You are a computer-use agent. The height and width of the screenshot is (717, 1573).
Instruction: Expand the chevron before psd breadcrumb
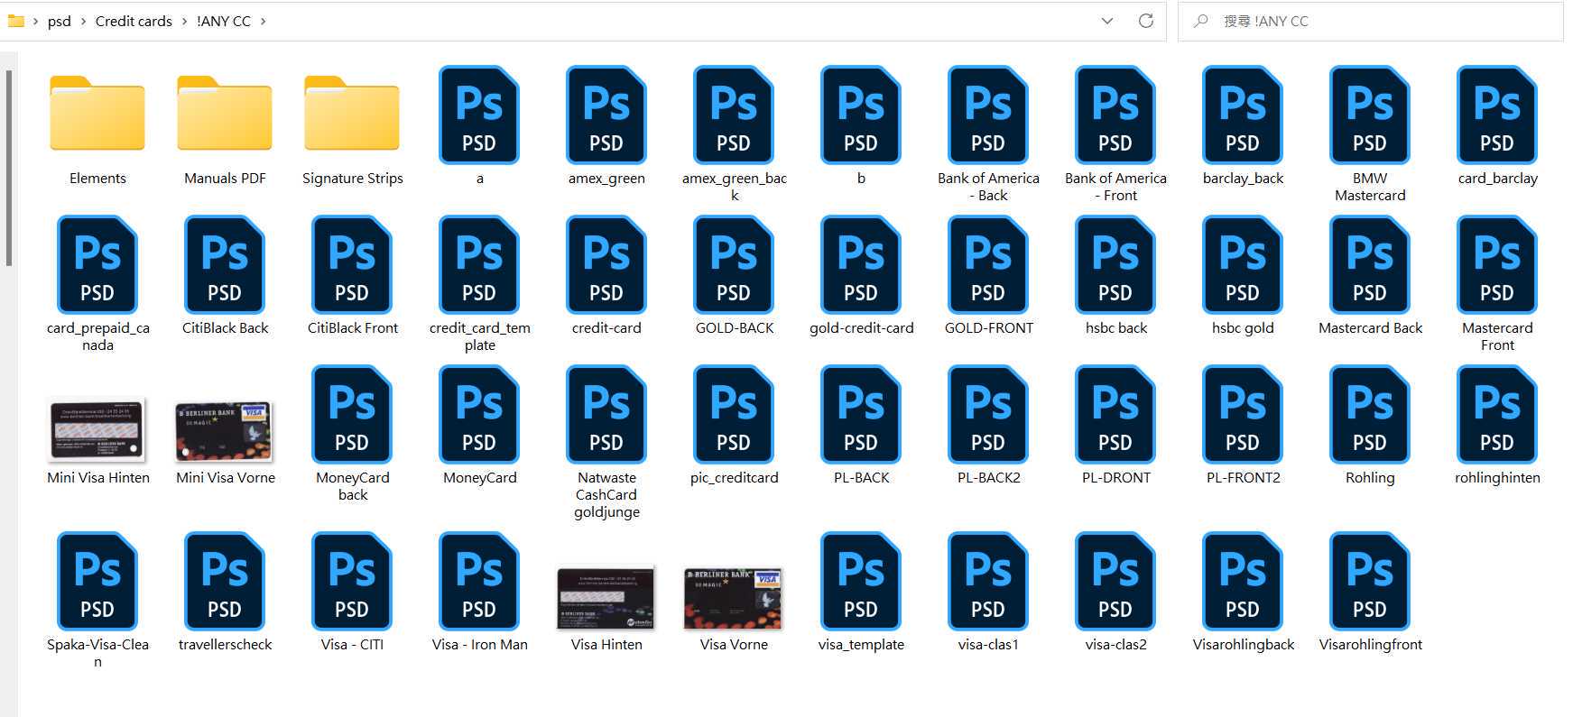tap(35, 22)
